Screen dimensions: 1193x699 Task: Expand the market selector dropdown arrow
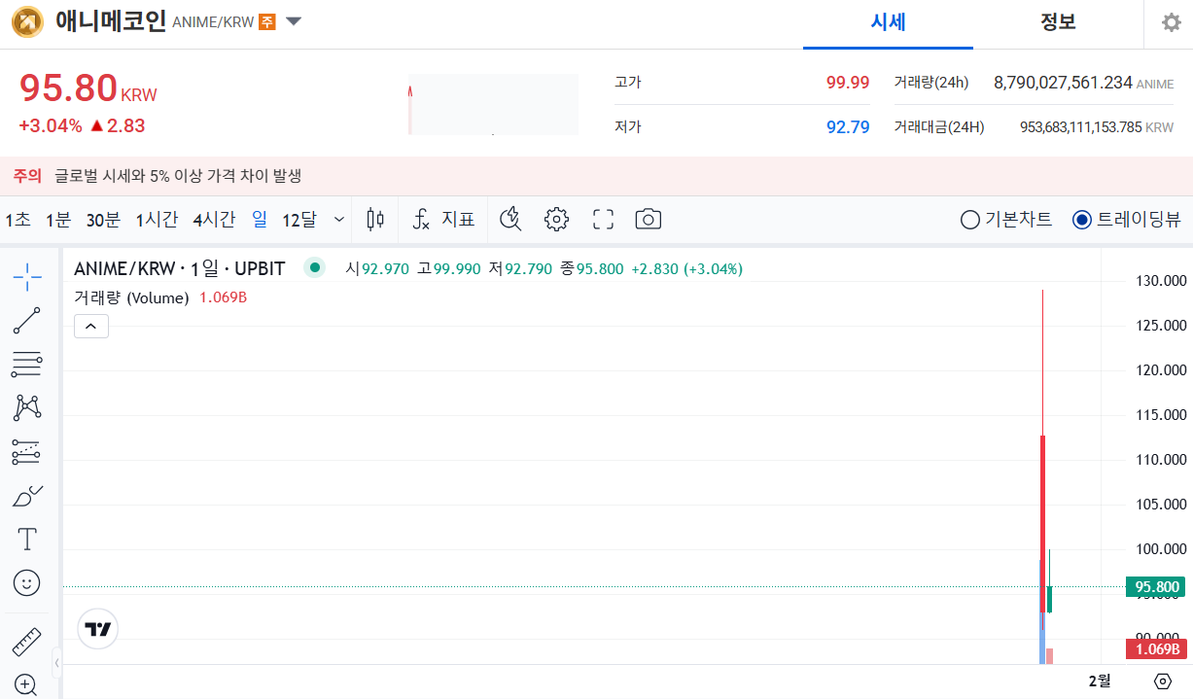(x=294, y=21)
